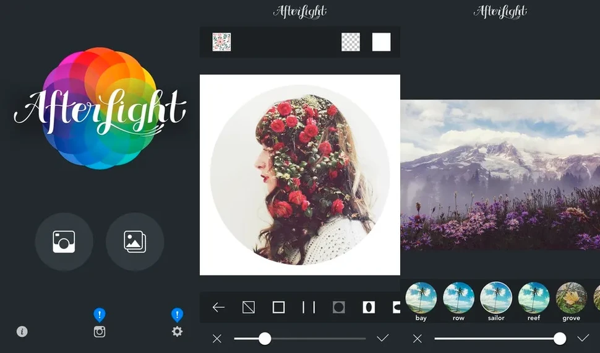Click the circular flower portrait preview

[300, 175]
